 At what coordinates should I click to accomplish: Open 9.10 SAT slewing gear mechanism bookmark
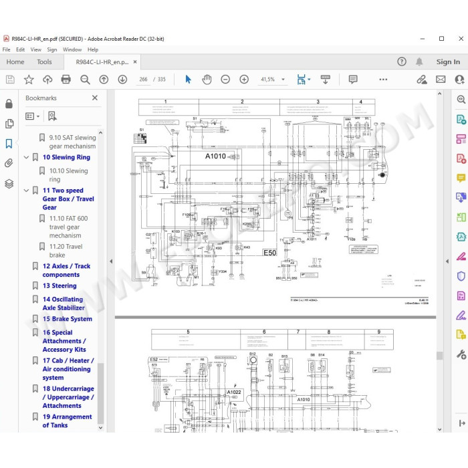tap(72, 142)
